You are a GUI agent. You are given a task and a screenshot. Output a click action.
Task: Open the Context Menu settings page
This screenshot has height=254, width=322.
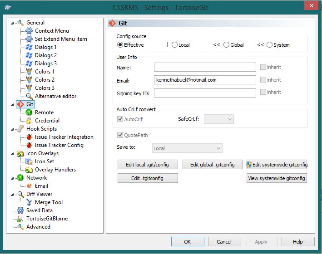pos(52,31)
